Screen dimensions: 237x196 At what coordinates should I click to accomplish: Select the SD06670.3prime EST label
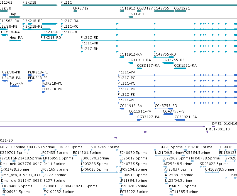[95, 158]
